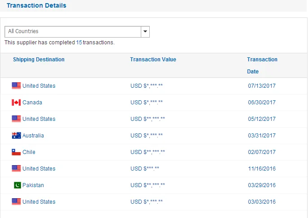Click the Canada destination link
This screenshot has height=218, width=308.
tap(32, 103)
